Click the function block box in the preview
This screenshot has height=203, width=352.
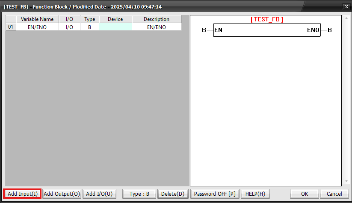tap(266, 30)
